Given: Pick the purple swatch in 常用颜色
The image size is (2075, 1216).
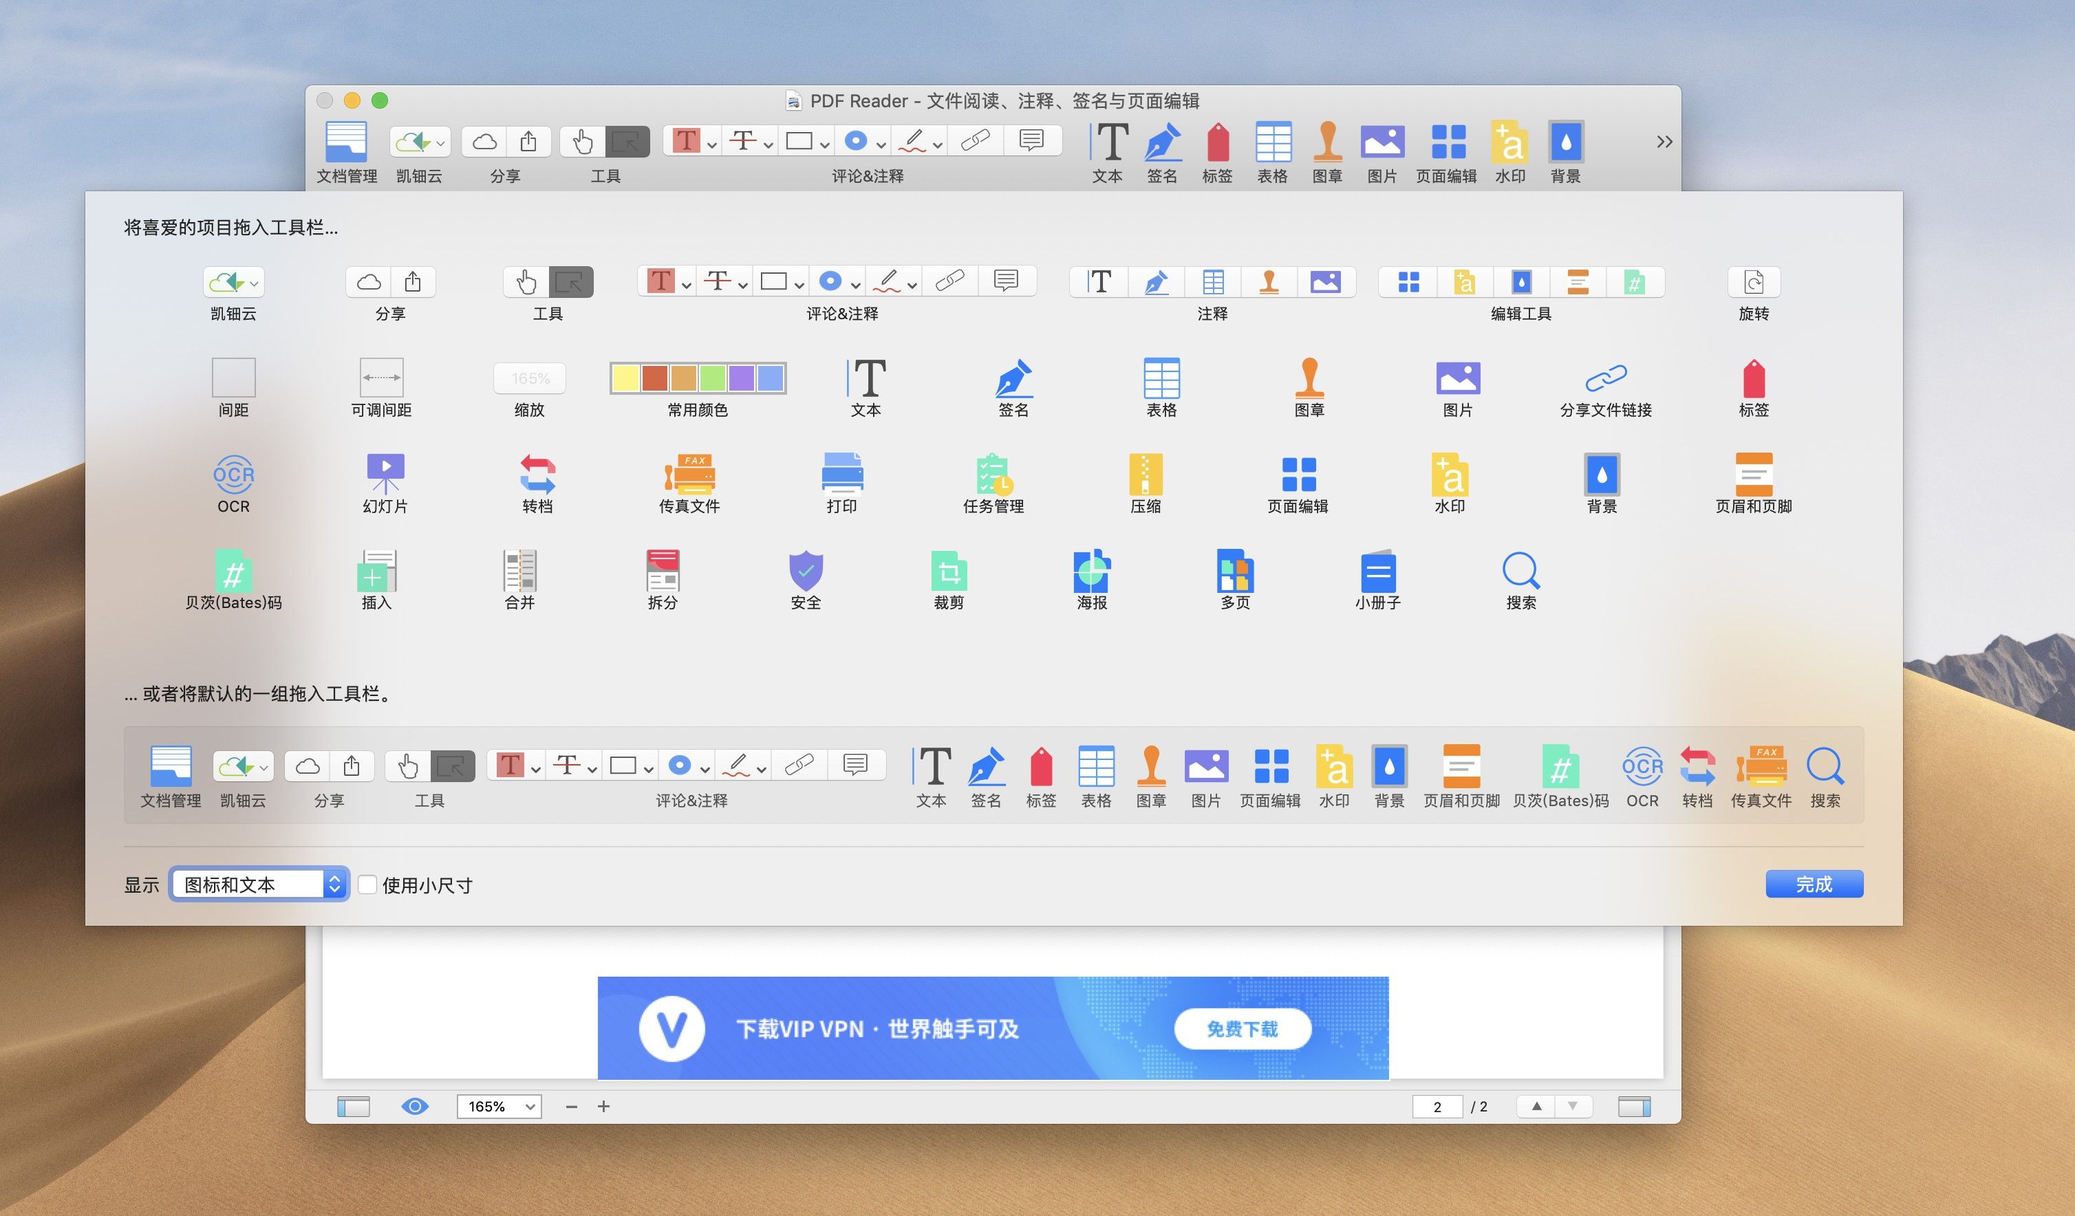Looking at the screenshot, I should [741, 378].
